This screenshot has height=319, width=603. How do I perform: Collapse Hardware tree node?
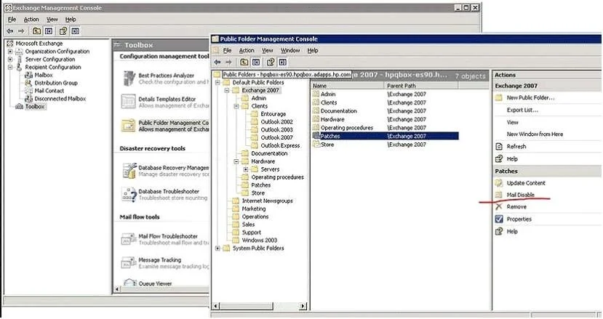pyautogui.click(x=236, y=161)
